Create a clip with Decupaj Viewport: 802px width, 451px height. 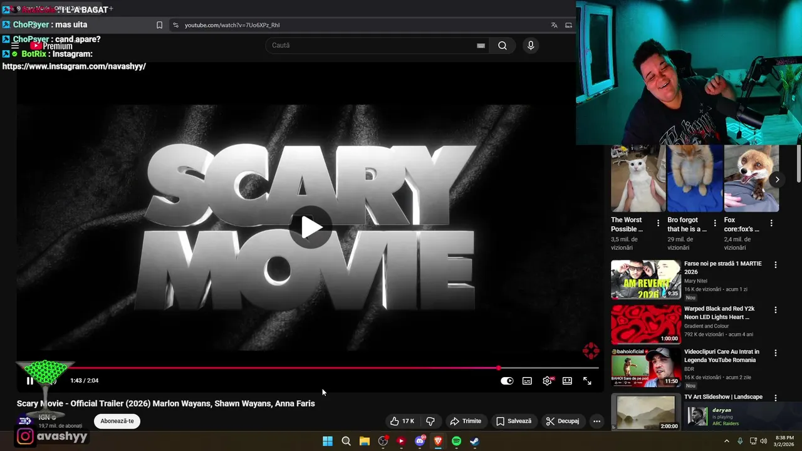[x=562, y=421]
